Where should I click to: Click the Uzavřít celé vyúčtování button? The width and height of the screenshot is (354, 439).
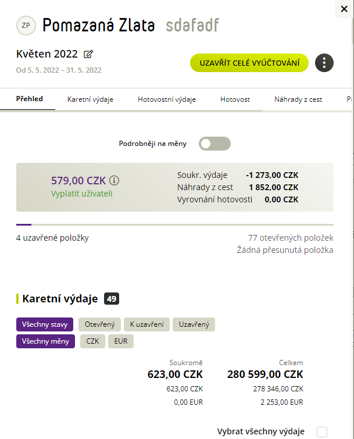tap(249, 63)
